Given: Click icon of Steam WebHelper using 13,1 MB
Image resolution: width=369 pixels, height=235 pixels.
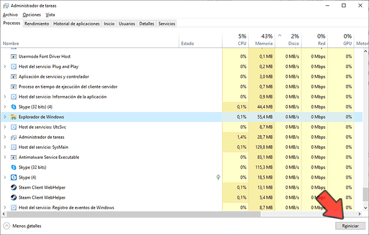Looking at the screenshot, I should coord(13,187).
